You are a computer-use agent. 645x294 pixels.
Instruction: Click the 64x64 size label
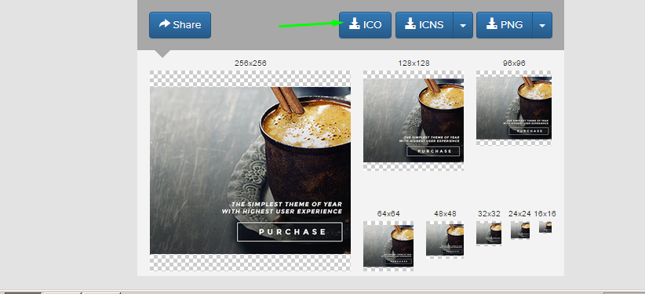[x=388, y=214]
